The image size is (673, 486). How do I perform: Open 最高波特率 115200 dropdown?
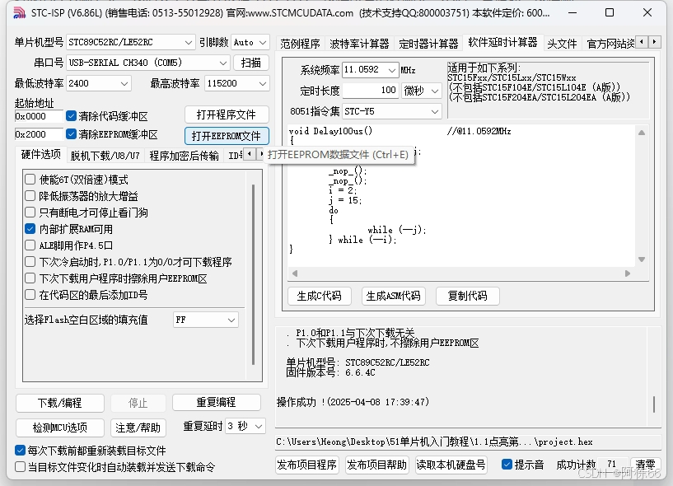[x=237, y=83]
